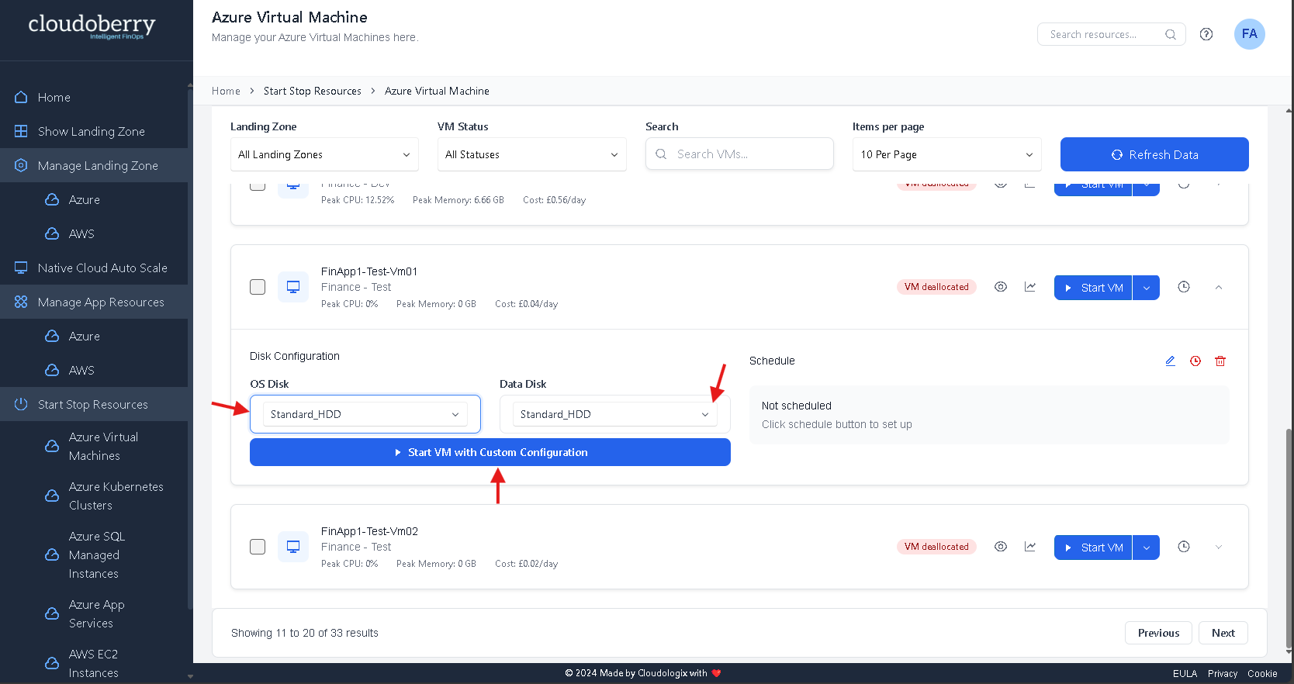Open the Items per page dropdown
Screen dimensions: 1294x684
tap(946, 154)
